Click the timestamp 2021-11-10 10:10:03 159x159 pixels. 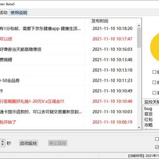[112, 112]
